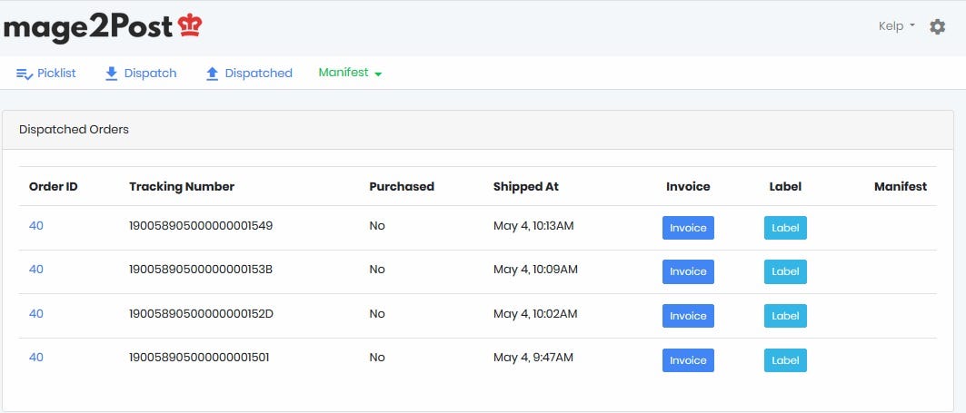Open order 40 link in first row

coord(36,226)
